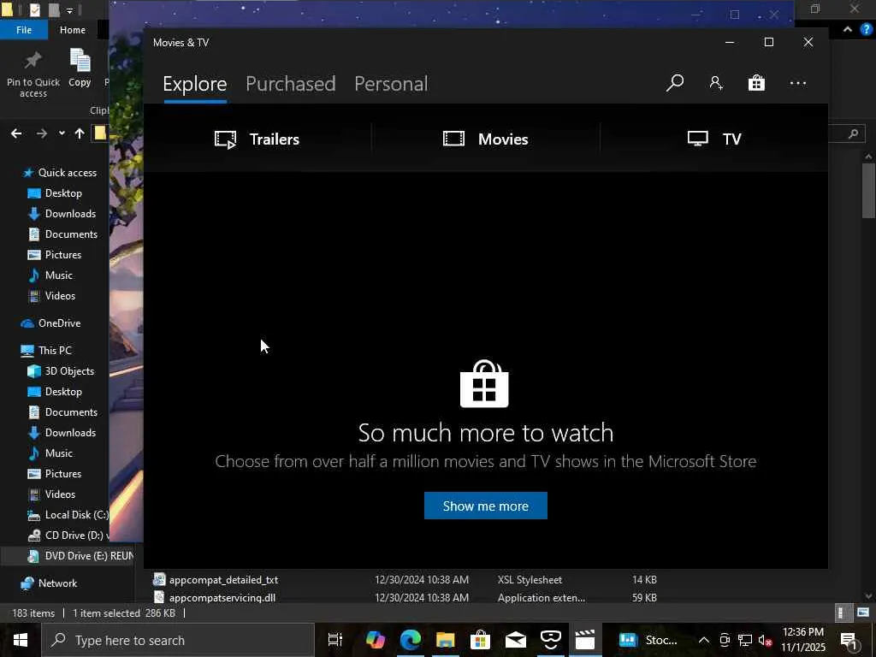Switch to the Purchased tab
876x657 pixels.
(291, 84)
